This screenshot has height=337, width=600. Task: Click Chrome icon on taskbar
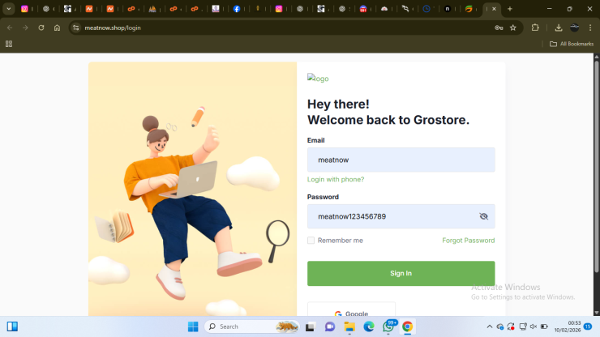coord(408,326)
